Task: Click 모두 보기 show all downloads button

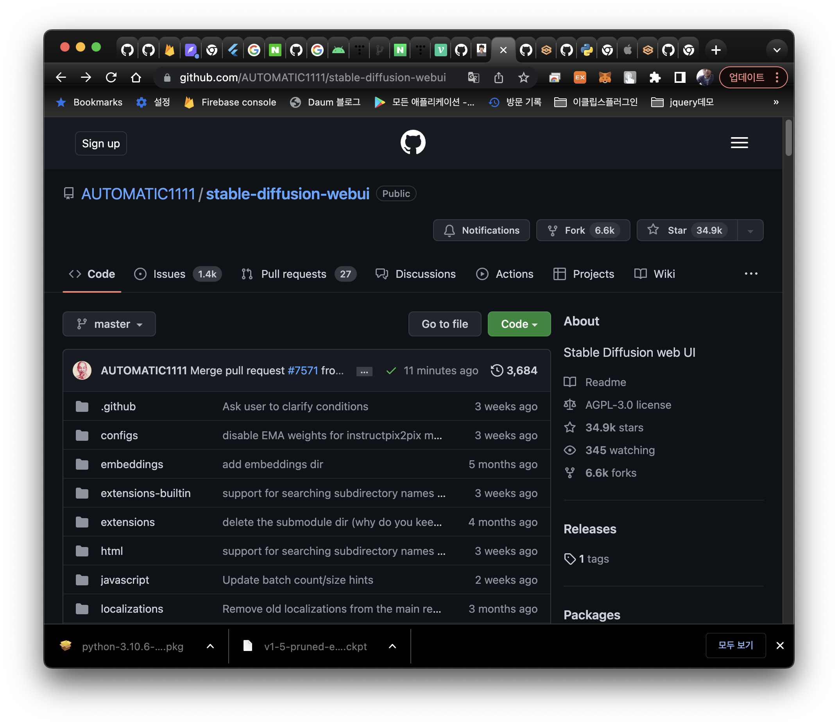Action: coord(736,646)
